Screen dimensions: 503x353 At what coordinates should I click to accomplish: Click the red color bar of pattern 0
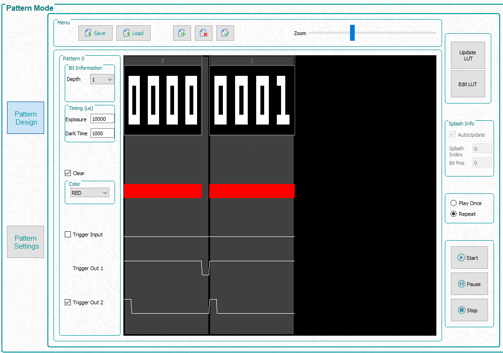point(163,191)
